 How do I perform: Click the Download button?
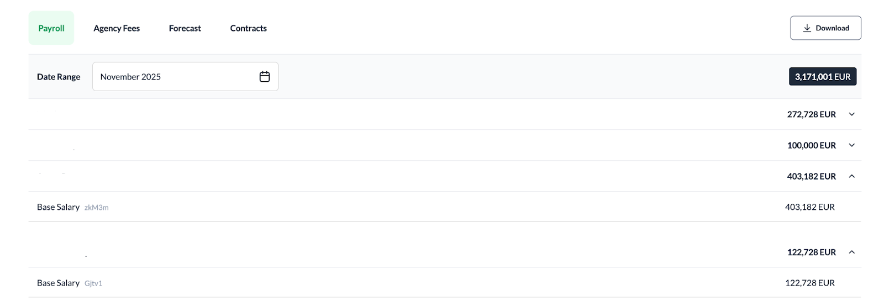click(x=825, y=28)
